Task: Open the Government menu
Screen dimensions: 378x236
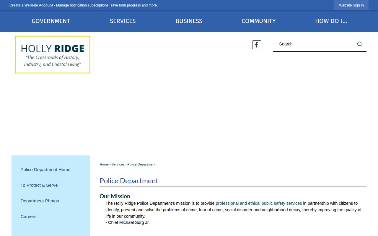Action: (51, 21)
